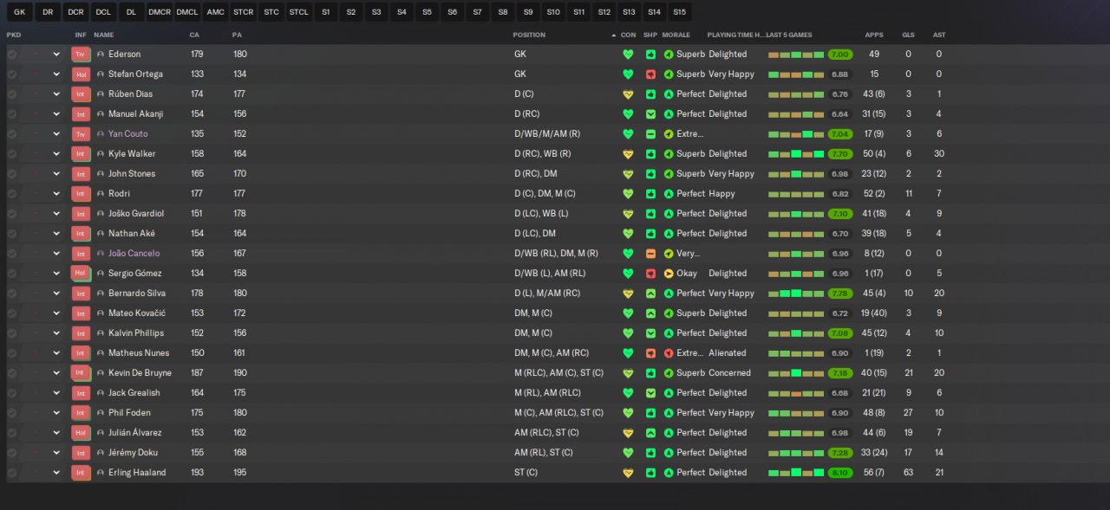
Task: Click Kevin De Bruyne's Int info badge
Action: [x=81, y=372]
